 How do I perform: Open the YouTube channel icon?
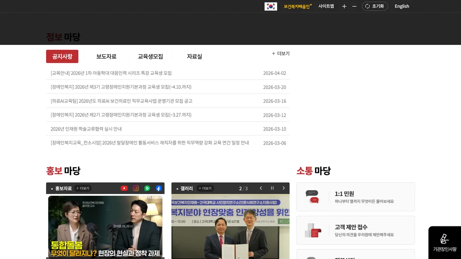point(124,188)
